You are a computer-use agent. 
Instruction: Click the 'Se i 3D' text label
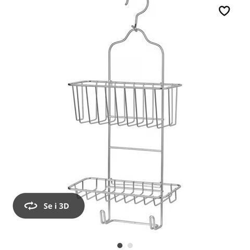coord(56,206)
